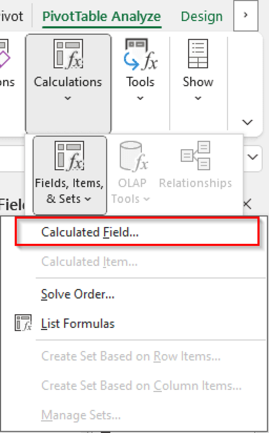Expand the Calculations dropdown chevron
Screen dimensions: 269x433
[x=68, y=98]
